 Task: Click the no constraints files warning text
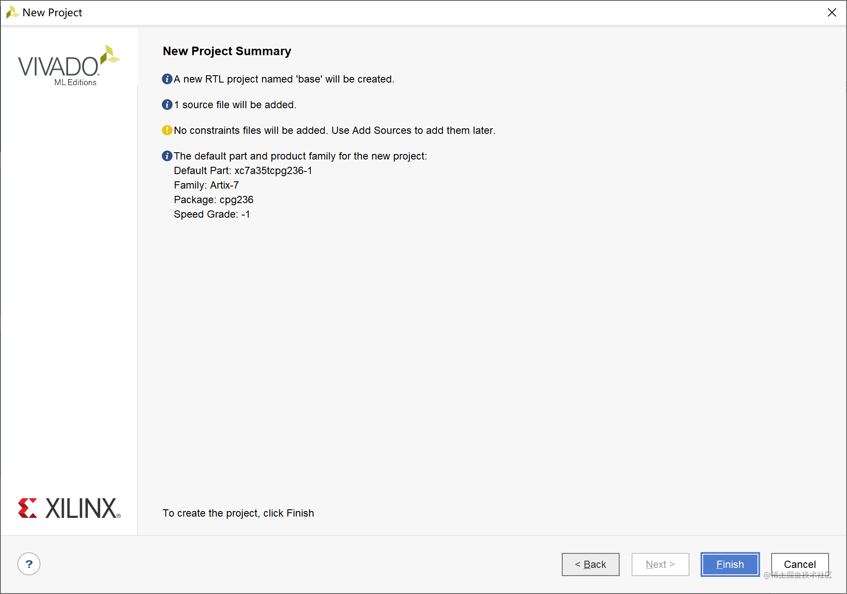(x=334, y=130)
